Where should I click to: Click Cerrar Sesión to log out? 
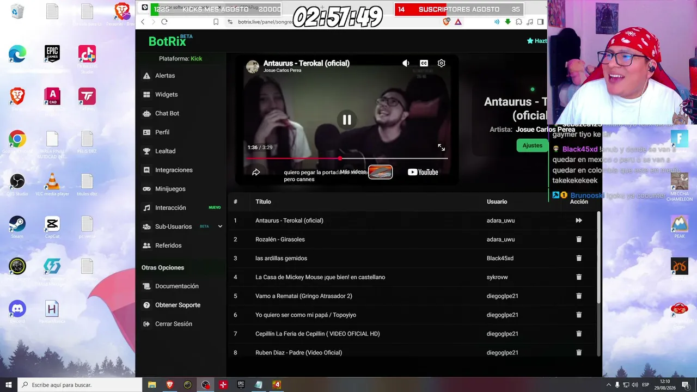173,324
